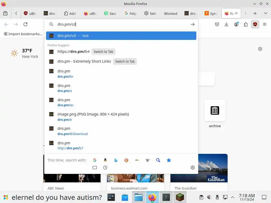The height and width of the screenshot is (203, 271).
Task: Select the dro.pm/8/download suggestion
Action: (121, 131)
